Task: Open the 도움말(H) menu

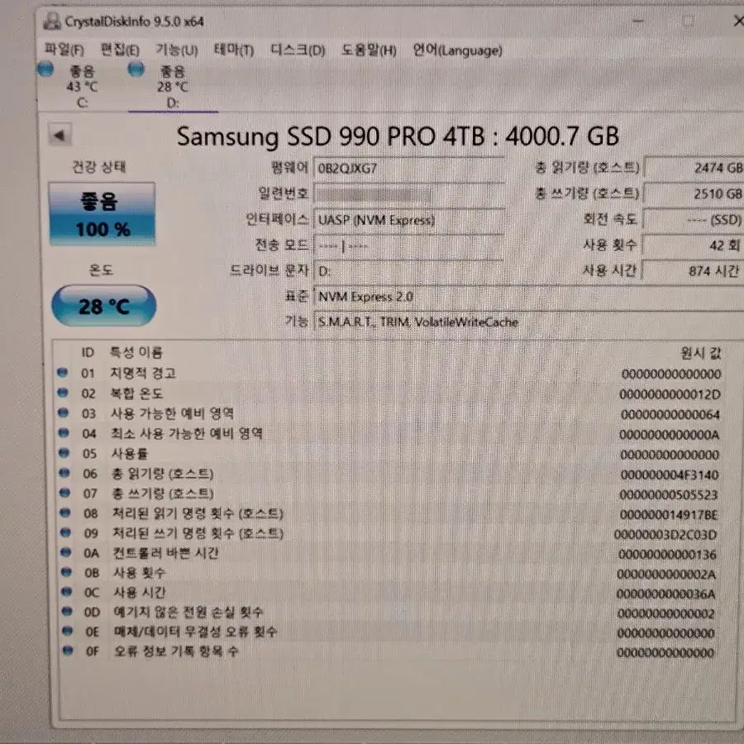Action: [x=369, y=50]
